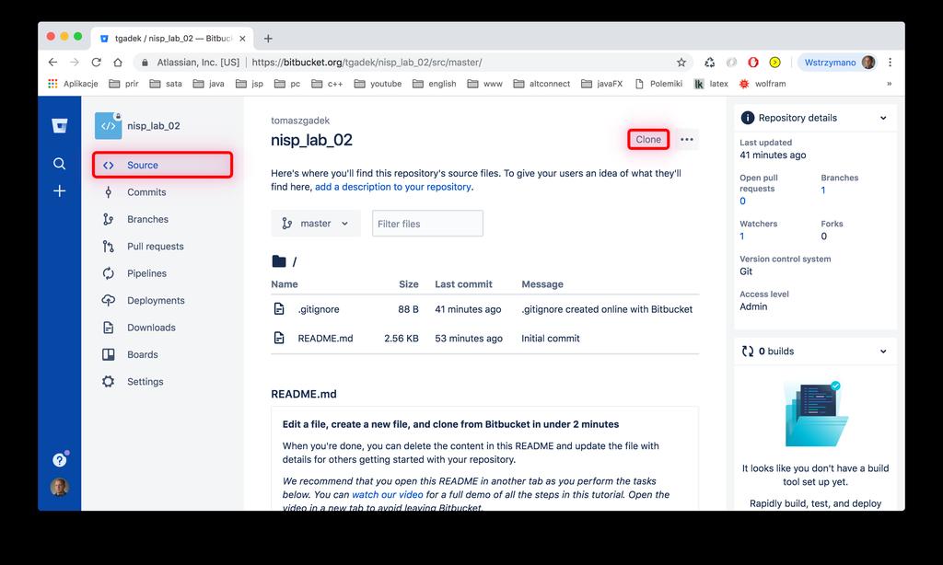
Task: Click the Watchers count 1 link
Action: pos(742,236)
